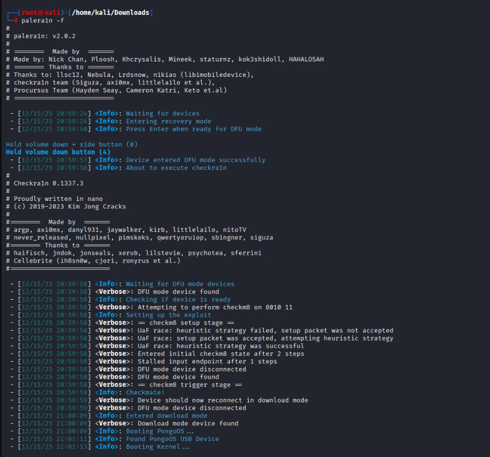490x457 pixels.
Task: Select "Entered initial checkm8 state after 2 steps"
Action: tap(221, 354)
